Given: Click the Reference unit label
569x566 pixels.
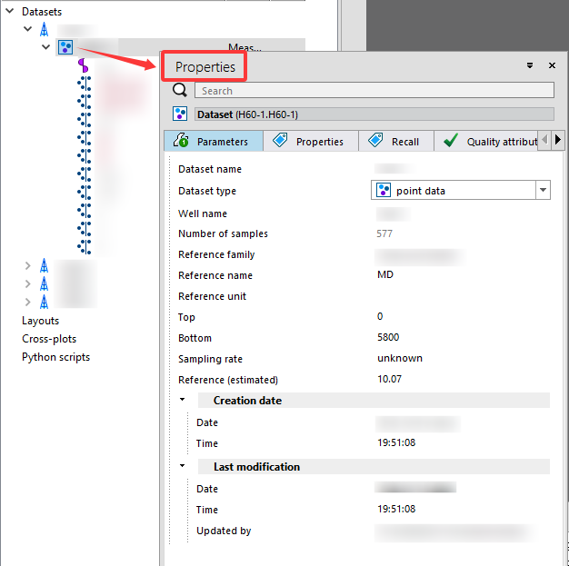Looking at the screenshot, I should 212,296.
